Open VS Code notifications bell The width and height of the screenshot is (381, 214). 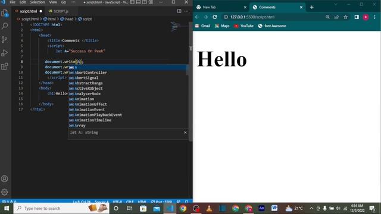pos(186,202)
